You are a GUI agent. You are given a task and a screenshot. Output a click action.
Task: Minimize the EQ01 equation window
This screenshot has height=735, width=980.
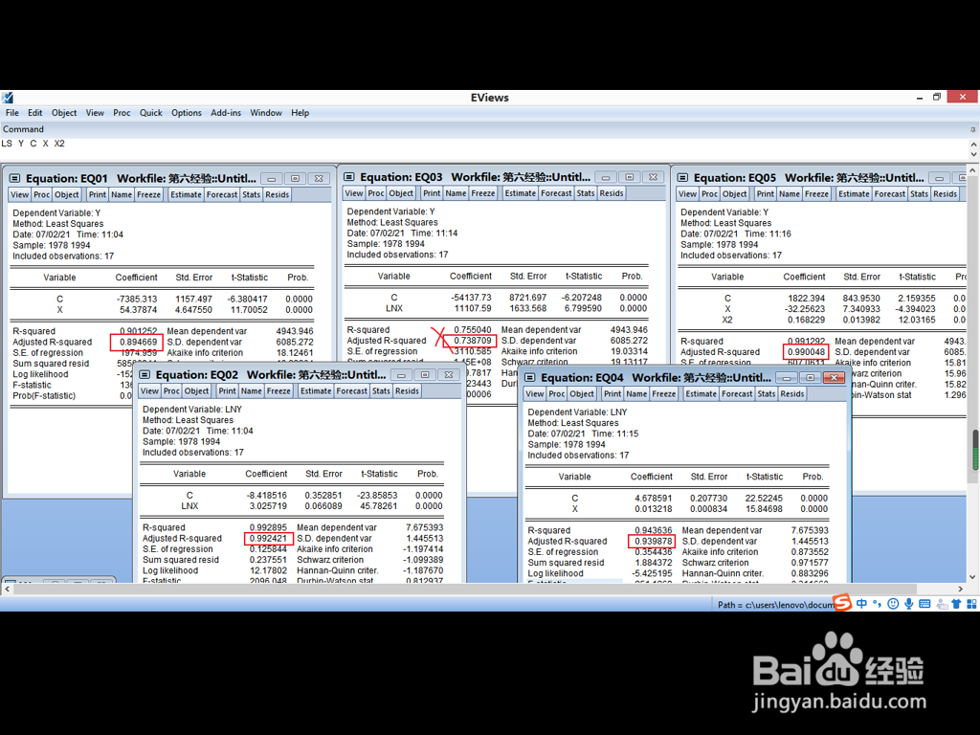[x=271, y=179]
